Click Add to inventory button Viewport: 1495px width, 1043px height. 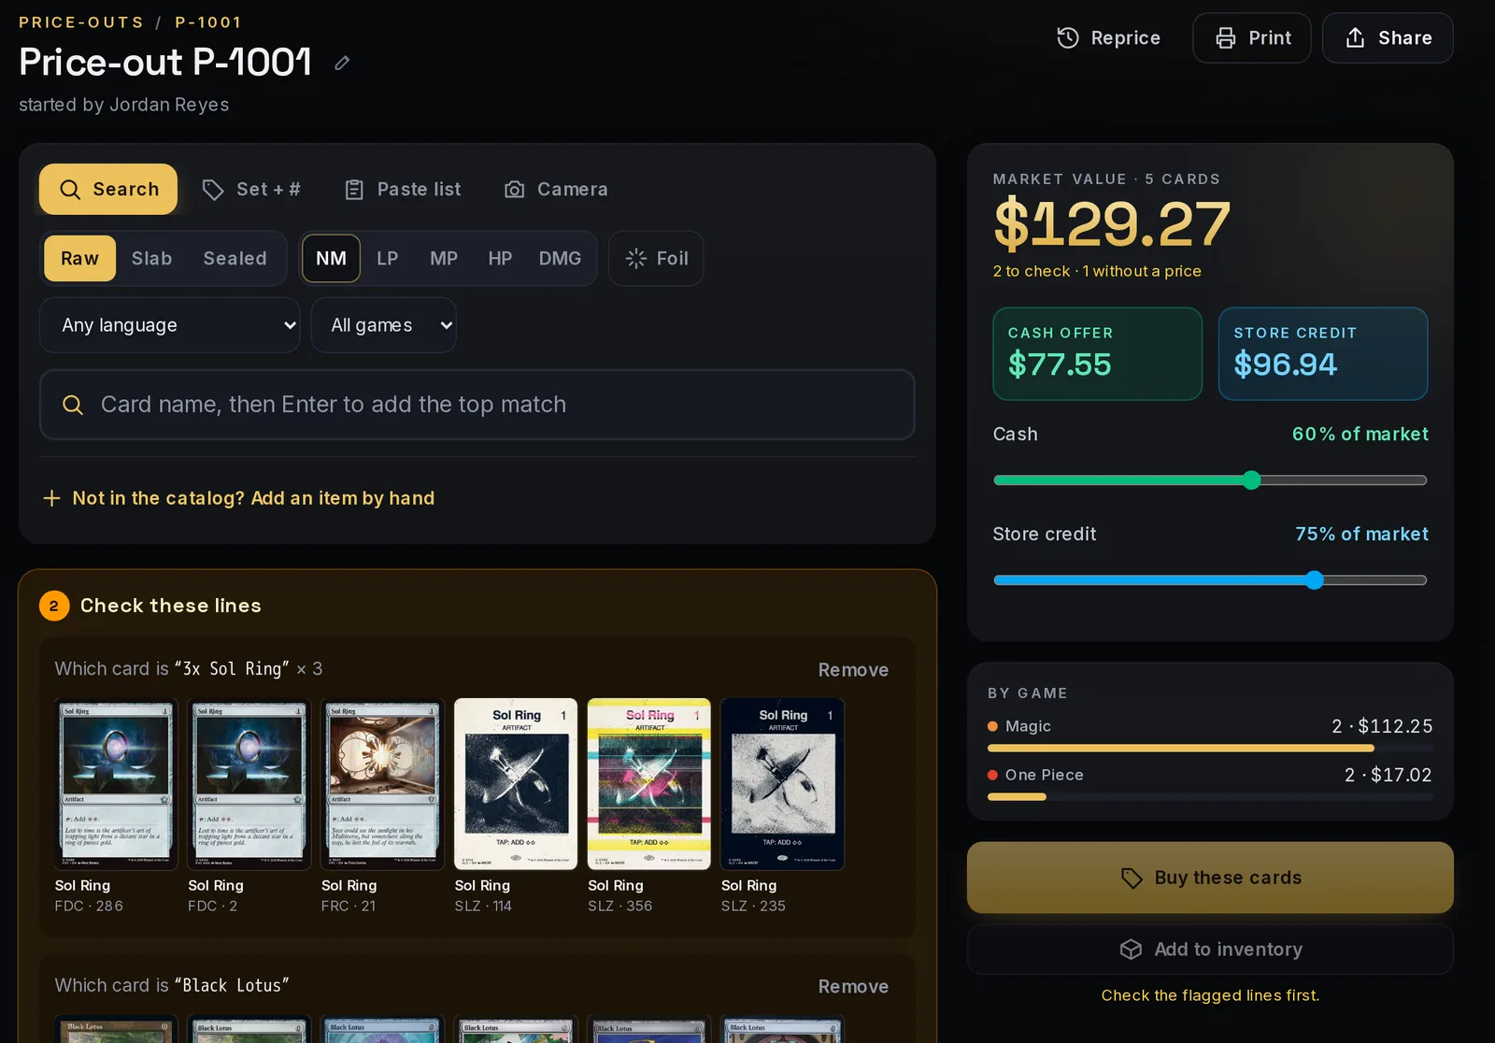click(1210, 950)
